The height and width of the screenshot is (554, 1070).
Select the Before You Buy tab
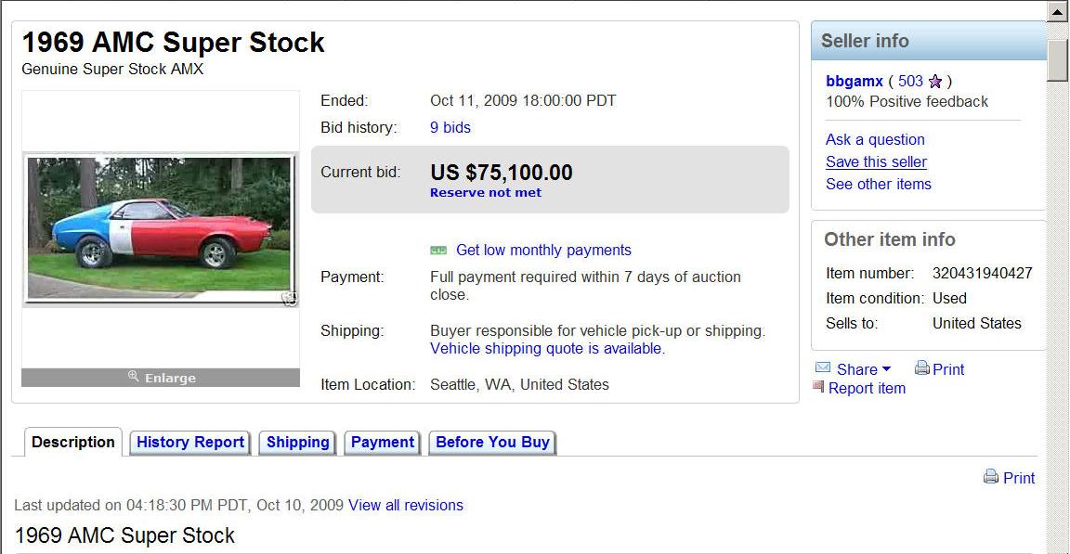point(492,443)
